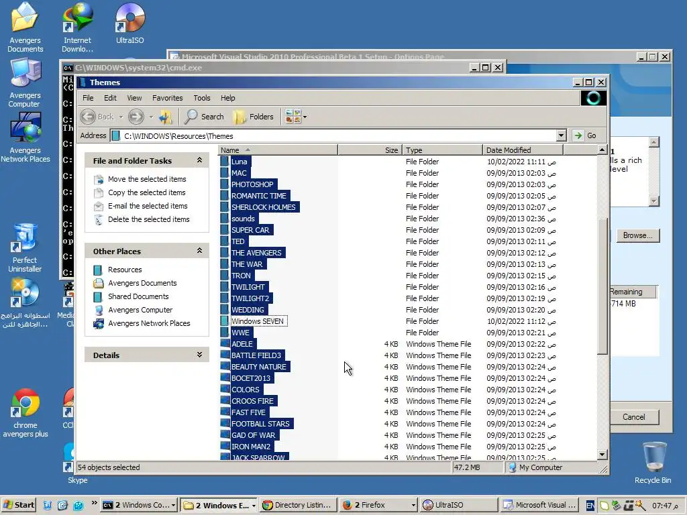Click the Back arrow in Themes window

tap(88, 117)
